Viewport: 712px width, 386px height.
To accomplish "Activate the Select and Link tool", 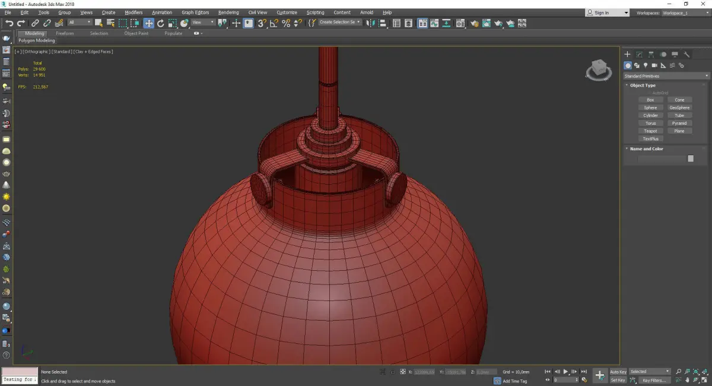I will (35, 23).
